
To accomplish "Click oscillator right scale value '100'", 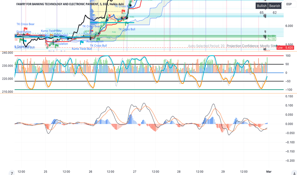I will tap(288, 56).
